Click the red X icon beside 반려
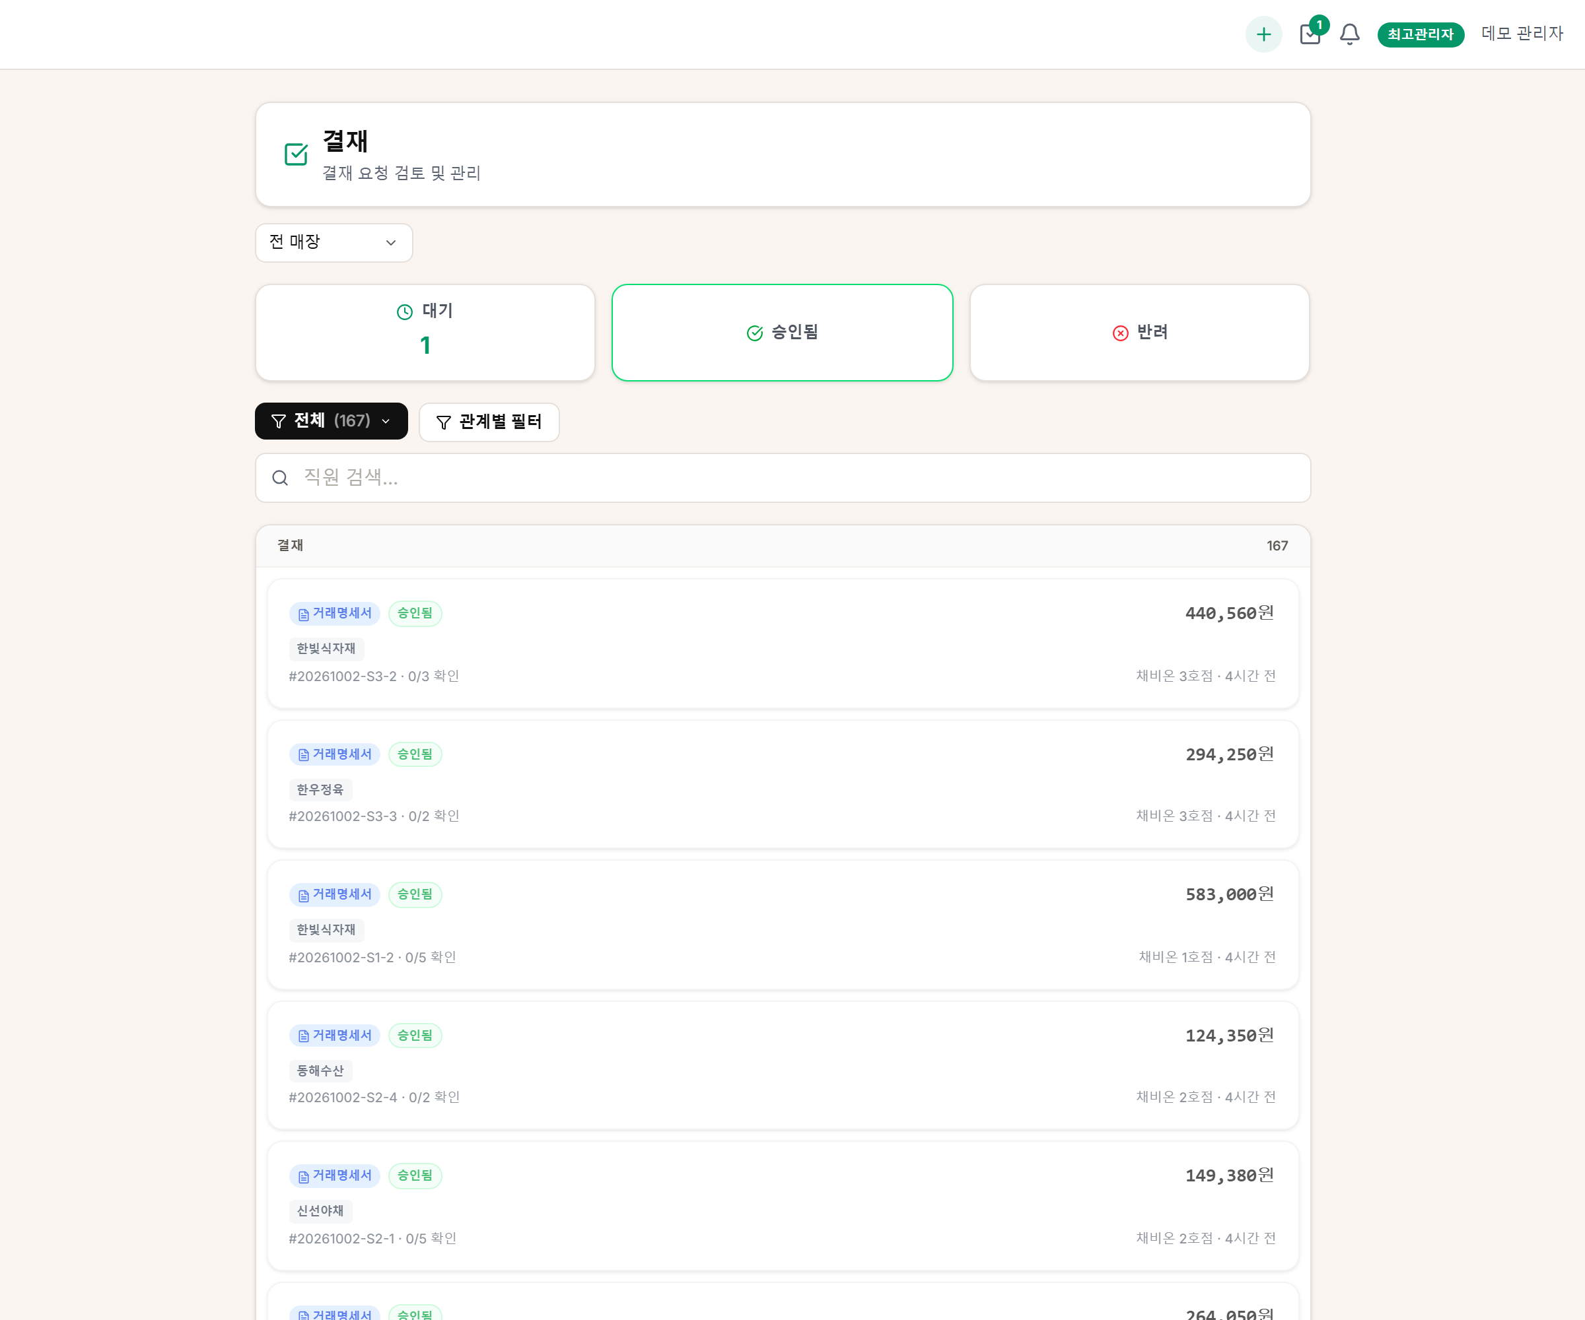The width and height of the screenshot is (1585, 1320). tap(1120, 333)
